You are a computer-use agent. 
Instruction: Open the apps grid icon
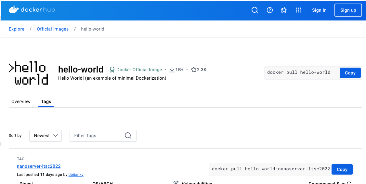click(x=298, y=10)
